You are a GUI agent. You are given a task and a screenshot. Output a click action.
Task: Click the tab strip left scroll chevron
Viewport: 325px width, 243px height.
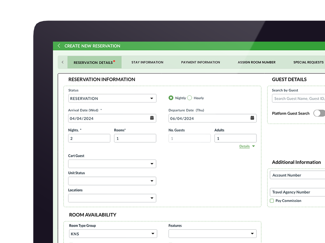63,62
